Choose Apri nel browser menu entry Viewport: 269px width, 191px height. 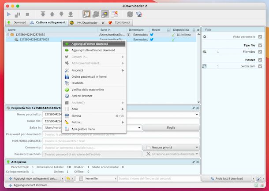94,96
